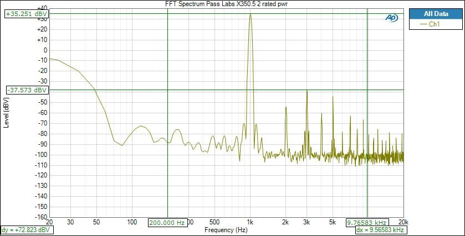Click the Frequency (Hz) axis title

[x=226, y=229]
